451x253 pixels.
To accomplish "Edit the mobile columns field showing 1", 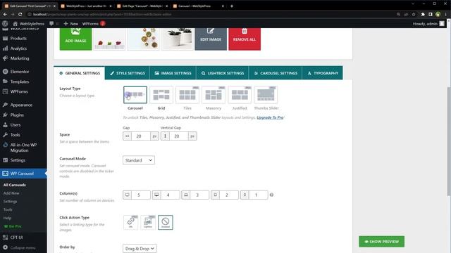I will coord(259,195).
